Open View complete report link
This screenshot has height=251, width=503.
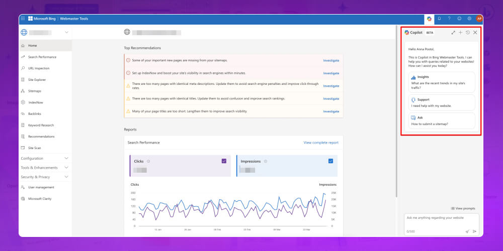click(x=321, y=143)
